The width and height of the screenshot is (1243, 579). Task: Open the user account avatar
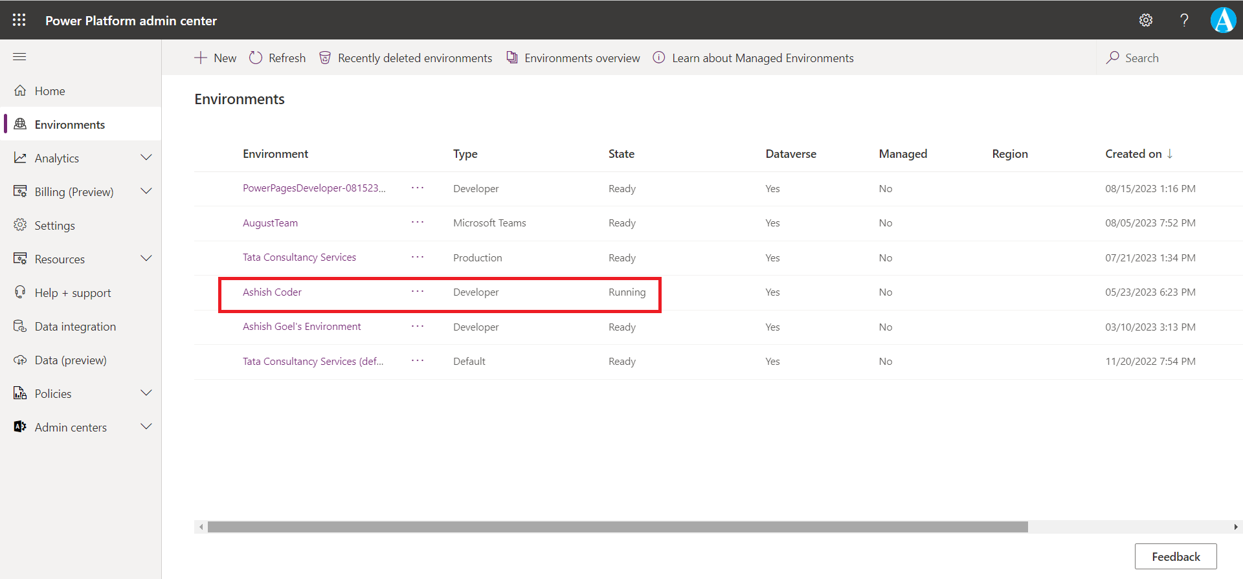point(1223,20)
